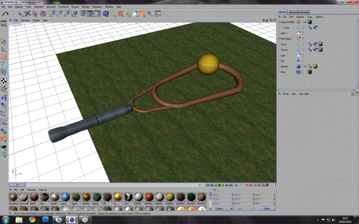This screenshot has height=224, width=359.
Task: Open the Size mode dropdown in Coordinates
Action: pyautogui.click(x=245, y=208)
